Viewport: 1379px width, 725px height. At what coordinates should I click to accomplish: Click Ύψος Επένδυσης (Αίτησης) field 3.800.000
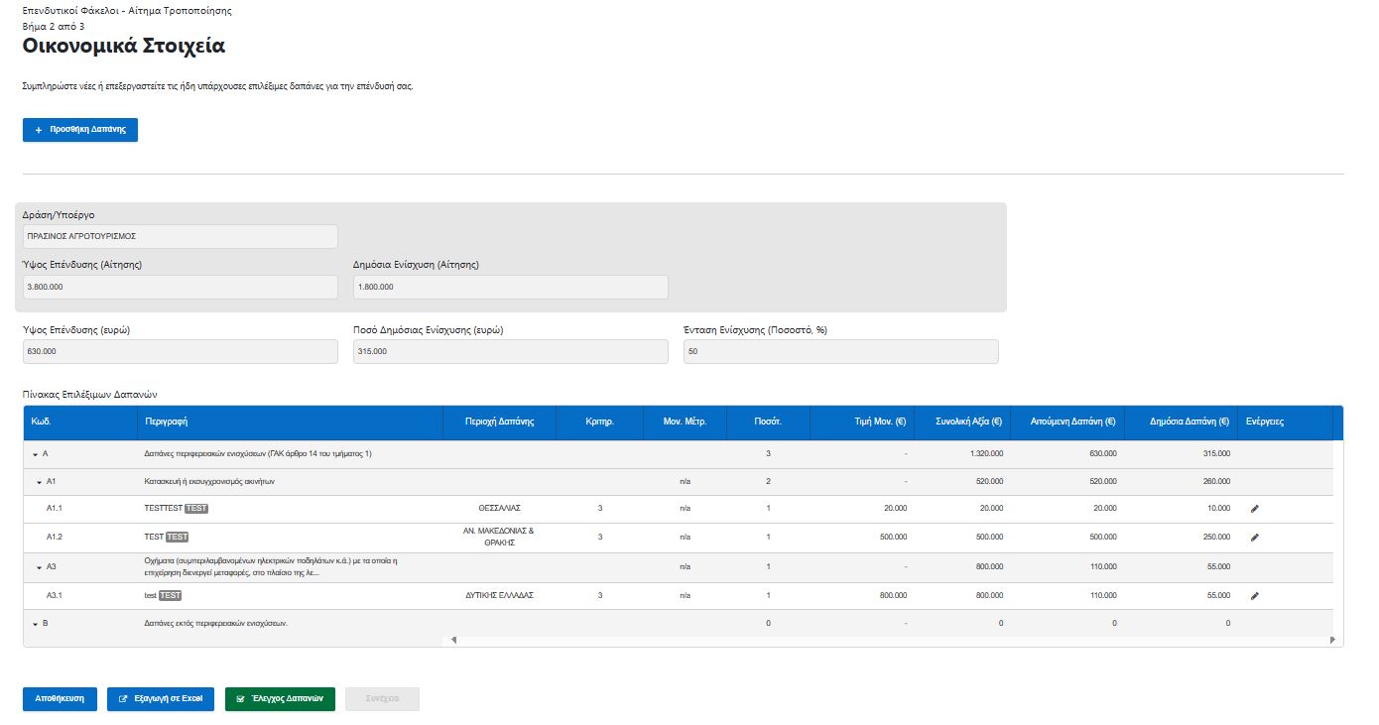pyautogui.click(x=180, y=287)
